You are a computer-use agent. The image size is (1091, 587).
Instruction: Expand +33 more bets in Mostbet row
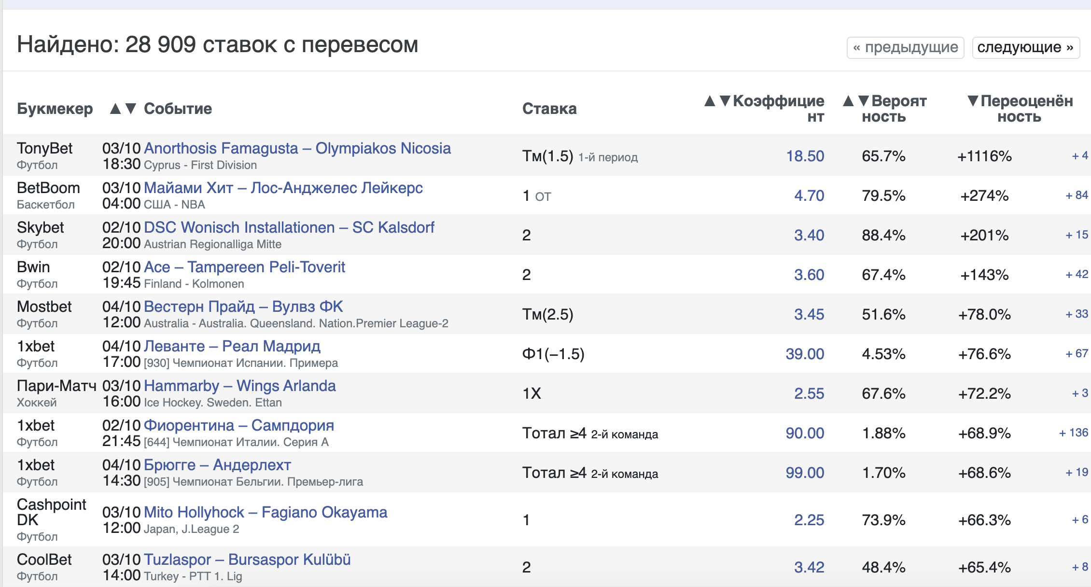tap(1077, 314)
